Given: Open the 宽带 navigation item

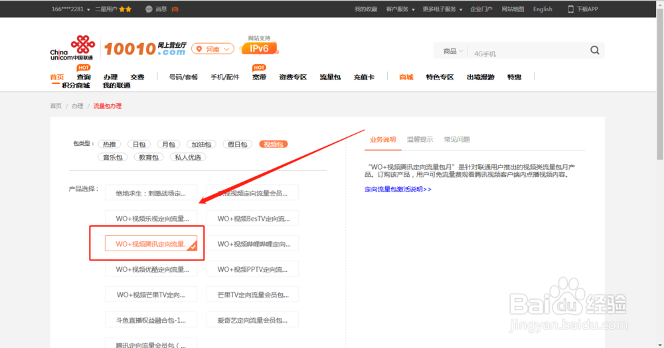Looking at the screenshot, I should 259,77.
